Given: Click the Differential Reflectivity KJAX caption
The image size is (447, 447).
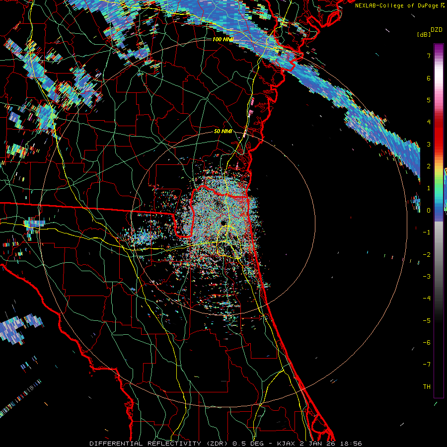Looking at the screenshot, I should [x=225, y=444].
